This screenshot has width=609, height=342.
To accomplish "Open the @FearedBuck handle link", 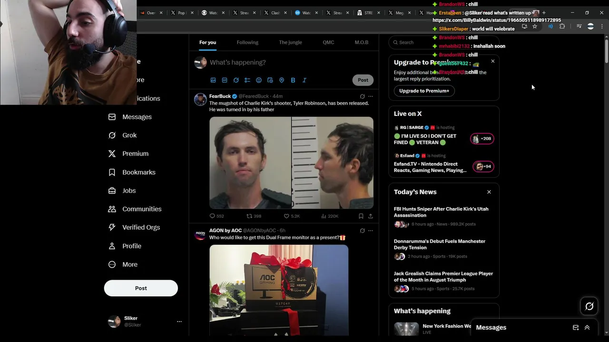I will coord(254,96).
